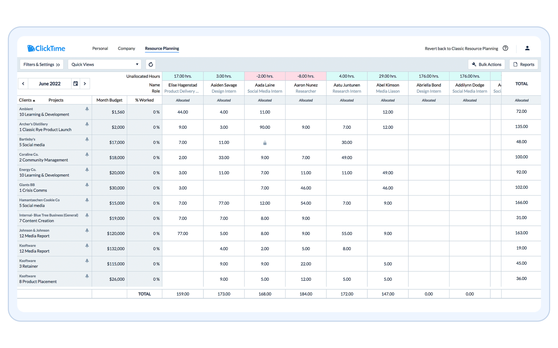Toggle the bell for Ksoftware 3 Retainer

87,260
